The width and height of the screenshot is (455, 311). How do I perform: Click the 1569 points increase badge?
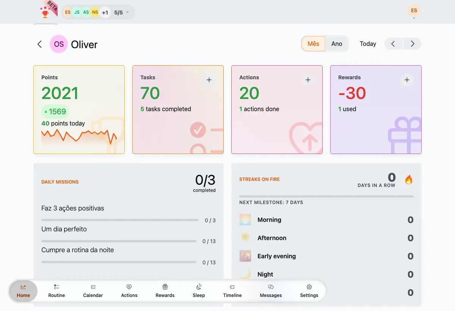click(x=55, y=112)
